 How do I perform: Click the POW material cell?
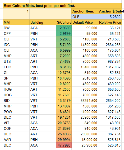(x=16, y=112)
